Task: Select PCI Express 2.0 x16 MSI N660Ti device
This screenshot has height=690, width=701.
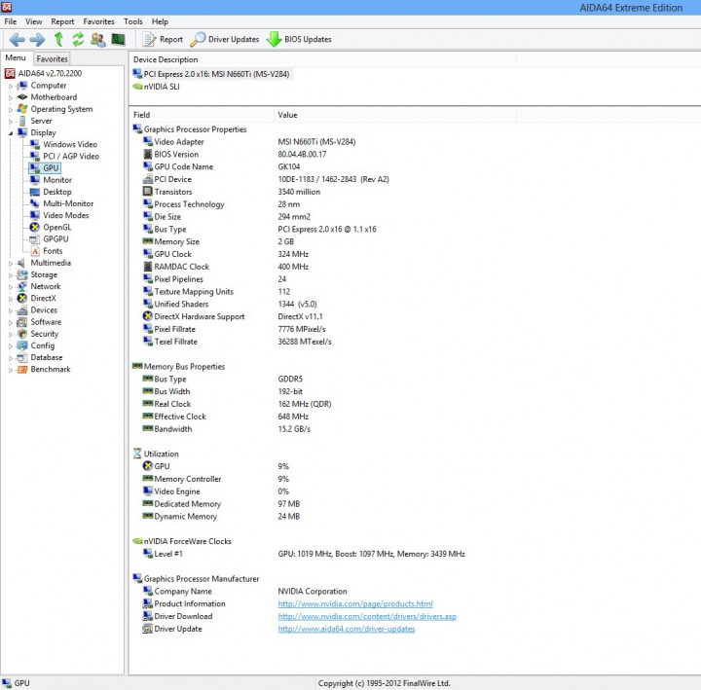Action: (212, 74)
